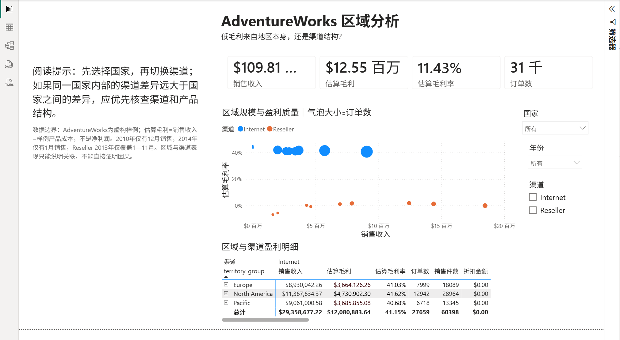The image size is (620, 340).
Task: Click the Internet column group header
Action: coord(289,262)
